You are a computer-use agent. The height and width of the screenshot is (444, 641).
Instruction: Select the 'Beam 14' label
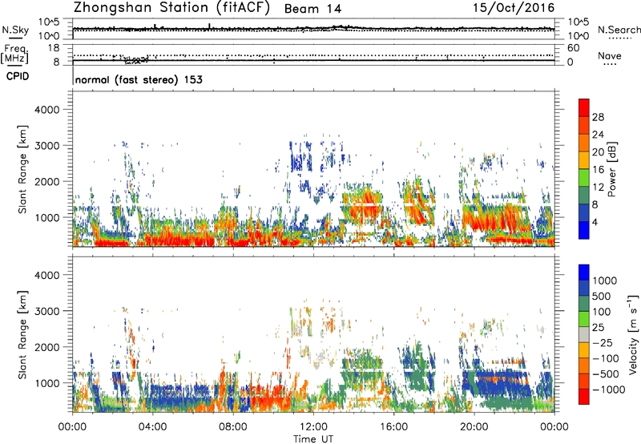click(312, 9)
